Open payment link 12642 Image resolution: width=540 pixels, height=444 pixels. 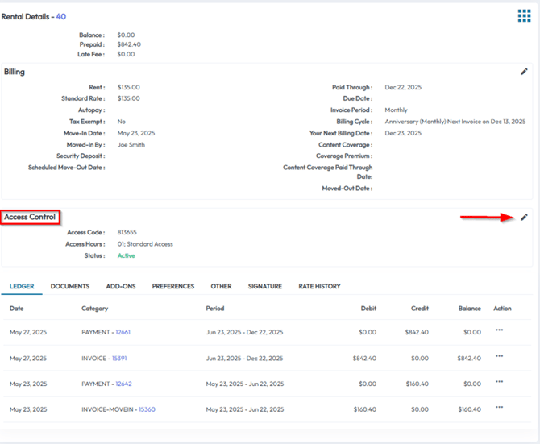tap(123, 384)
